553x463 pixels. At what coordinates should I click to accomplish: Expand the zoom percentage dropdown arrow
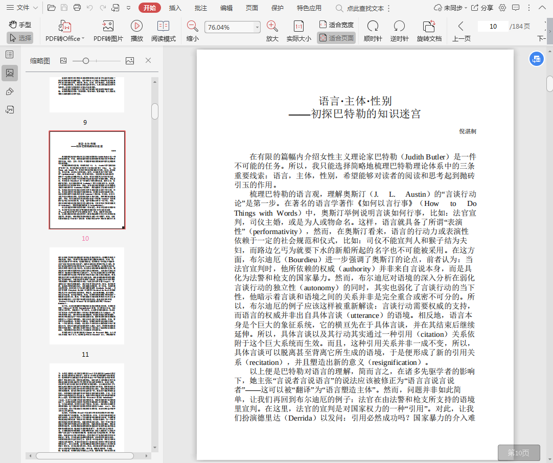257,27
